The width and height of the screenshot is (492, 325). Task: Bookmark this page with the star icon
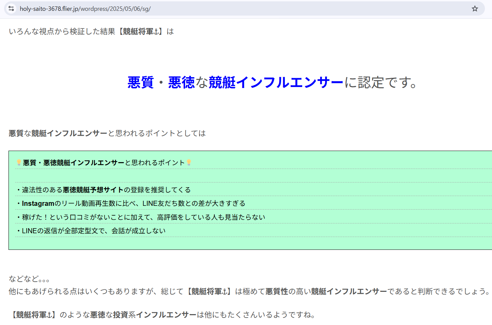click(475, 8)
